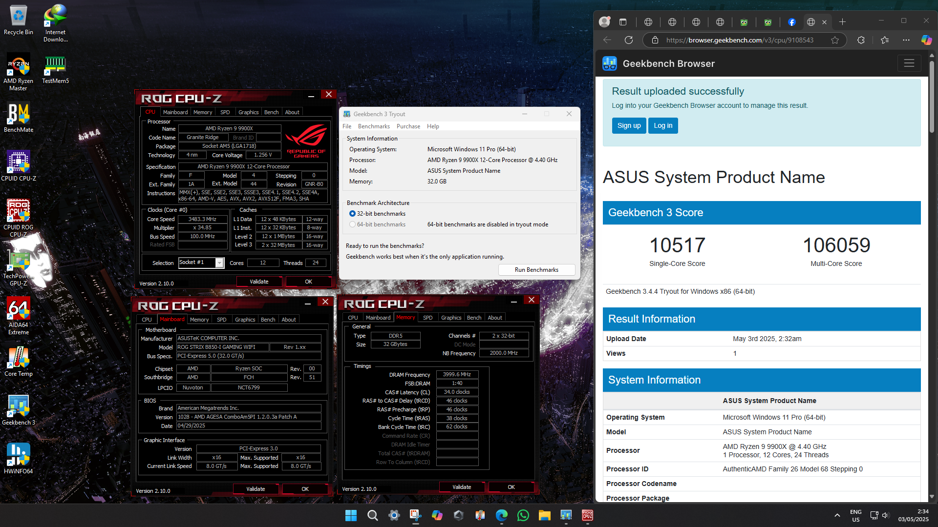Close the active browser tab
Screen dimensions: 938x527
point(825,22)
